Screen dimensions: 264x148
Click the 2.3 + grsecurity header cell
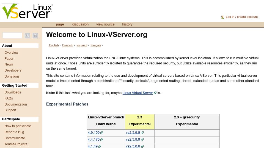pos(187,122)
